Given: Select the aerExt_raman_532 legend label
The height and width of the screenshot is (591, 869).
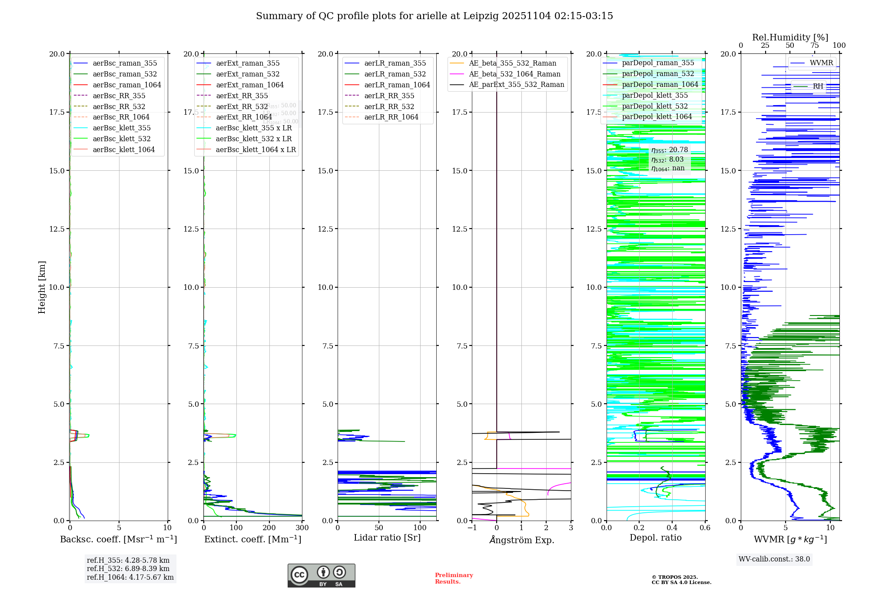Looking at the screenshot, I should click(248, 74).
